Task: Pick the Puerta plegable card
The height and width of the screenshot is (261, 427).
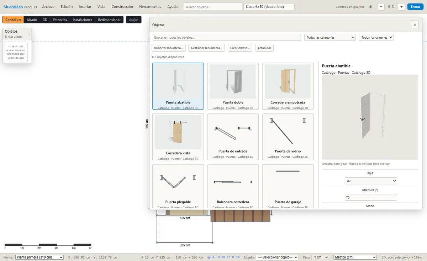Action: click(x=178, y=186)
